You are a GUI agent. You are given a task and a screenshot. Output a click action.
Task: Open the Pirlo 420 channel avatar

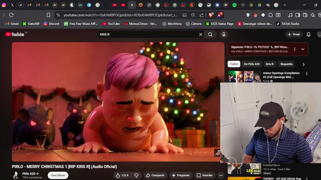(16, 175)
